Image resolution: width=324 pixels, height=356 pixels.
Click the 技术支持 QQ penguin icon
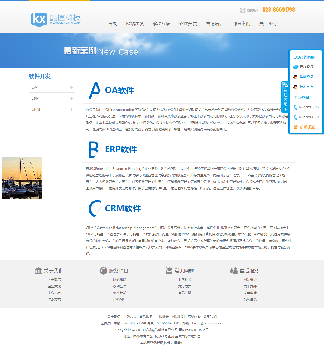(x=295, y=87)
